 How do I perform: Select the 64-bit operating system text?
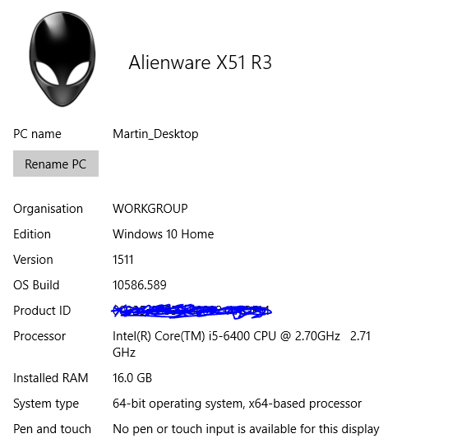point(237,404)
